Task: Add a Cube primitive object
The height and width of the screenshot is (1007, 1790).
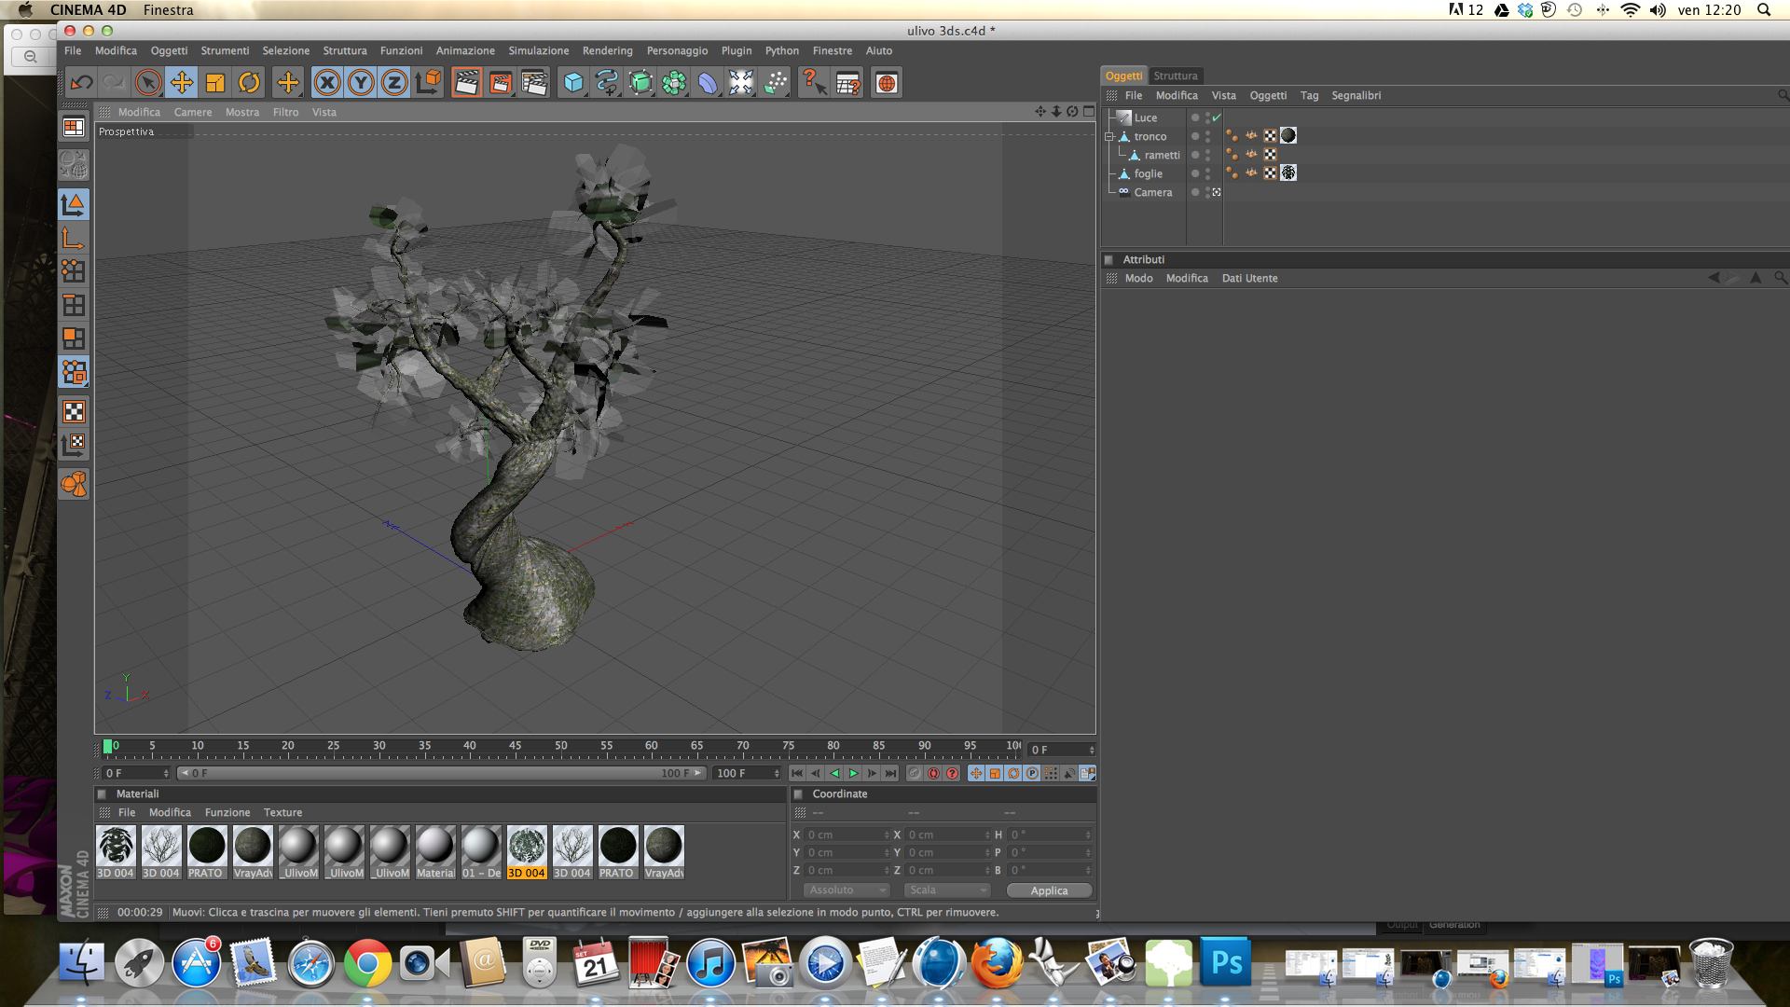Action: coord(573,83)
